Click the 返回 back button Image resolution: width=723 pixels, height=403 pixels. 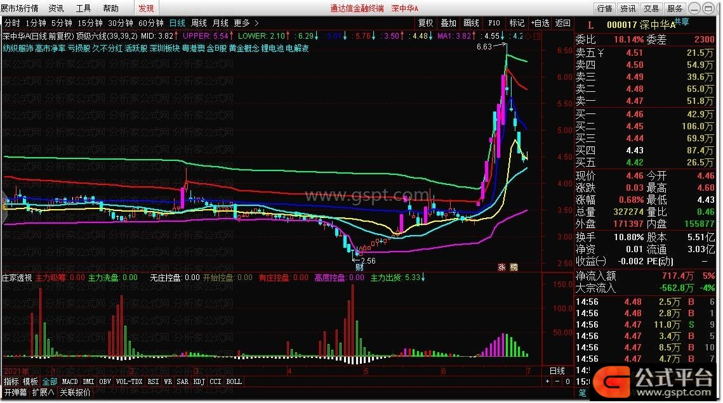562,23
